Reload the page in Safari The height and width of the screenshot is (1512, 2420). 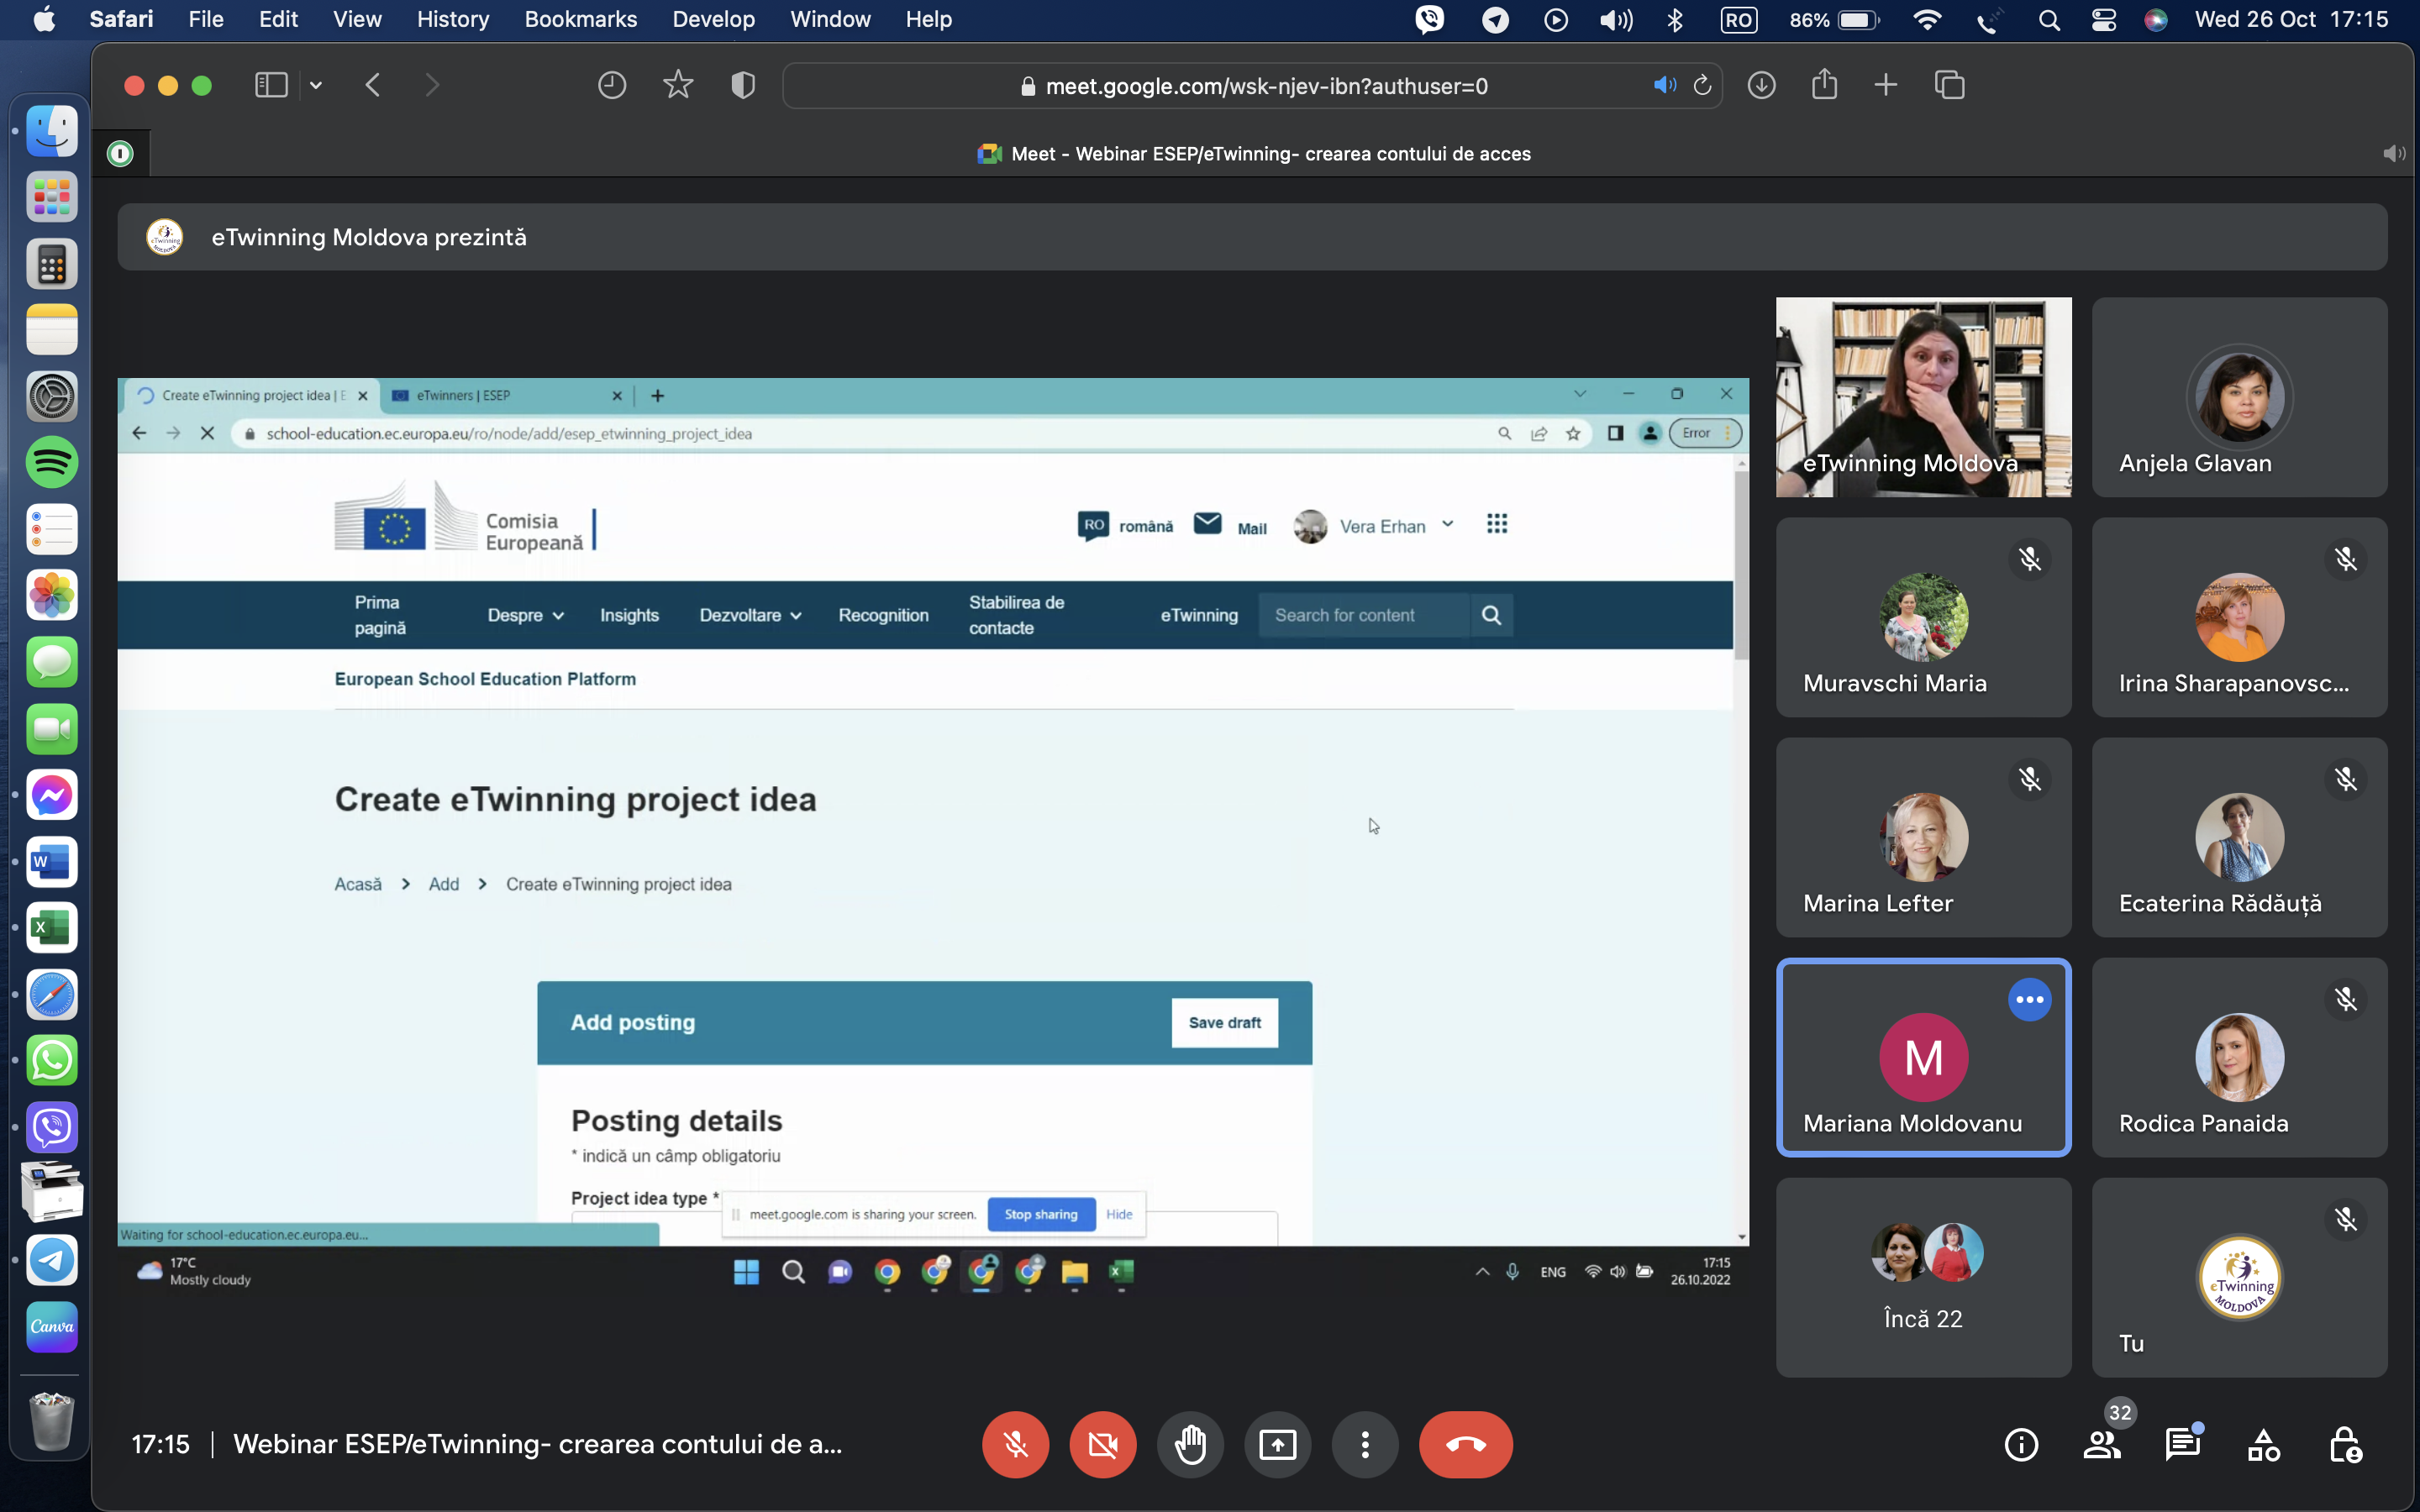pos(1702,86)
